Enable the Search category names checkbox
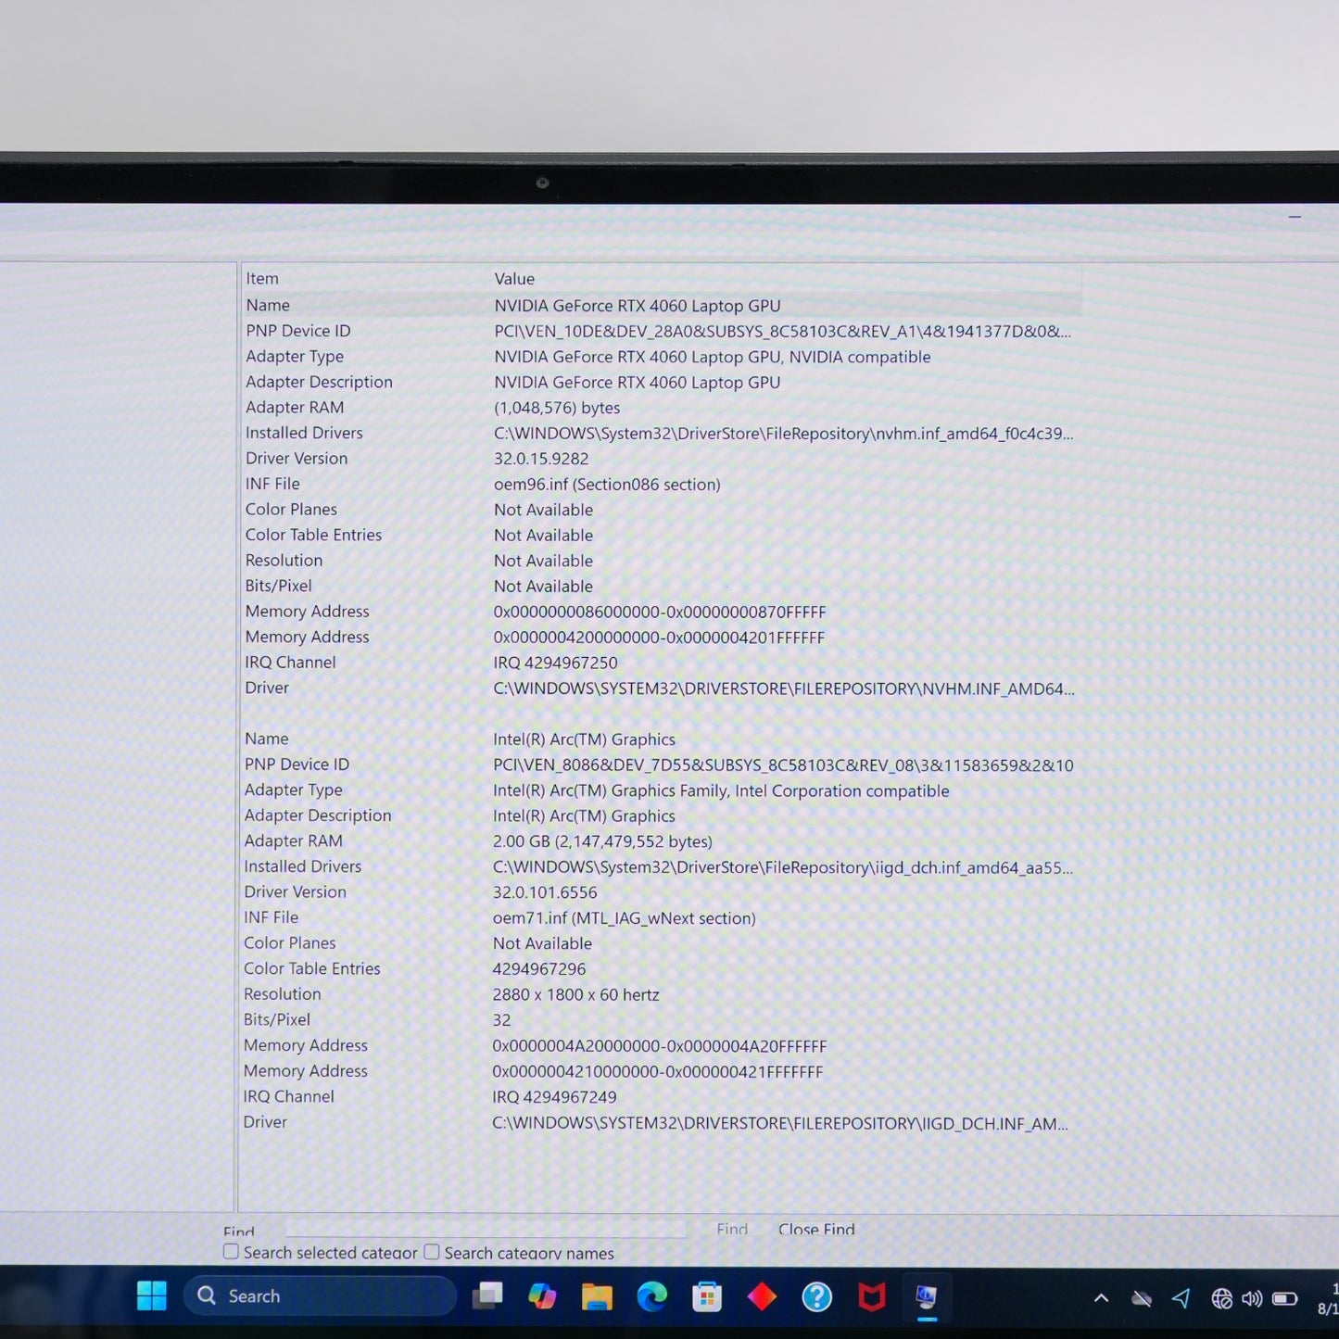 [x=432, y=1252]
